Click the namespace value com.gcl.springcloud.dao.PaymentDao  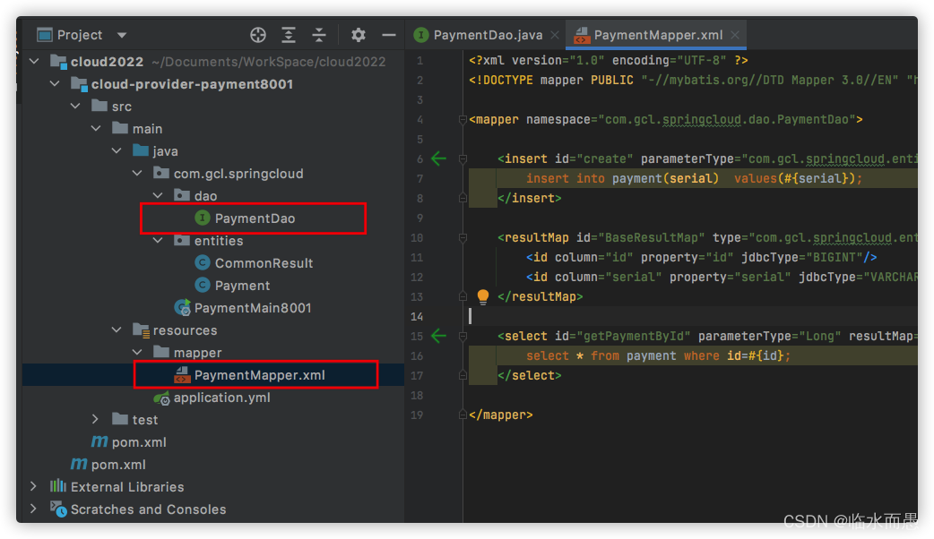[x=727, y=120]
